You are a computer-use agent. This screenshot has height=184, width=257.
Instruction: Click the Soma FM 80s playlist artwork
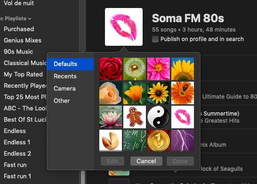pos(124,27)
